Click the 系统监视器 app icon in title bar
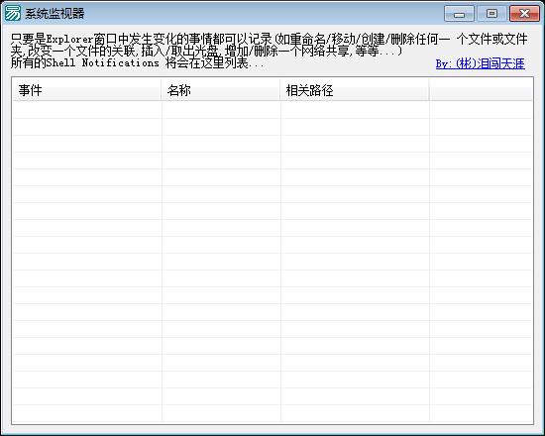Screen dimensions: 545x436 (12, 13)
